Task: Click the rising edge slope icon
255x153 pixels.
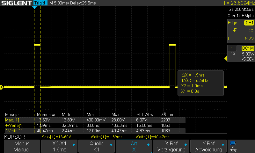Action: [234, 30]
